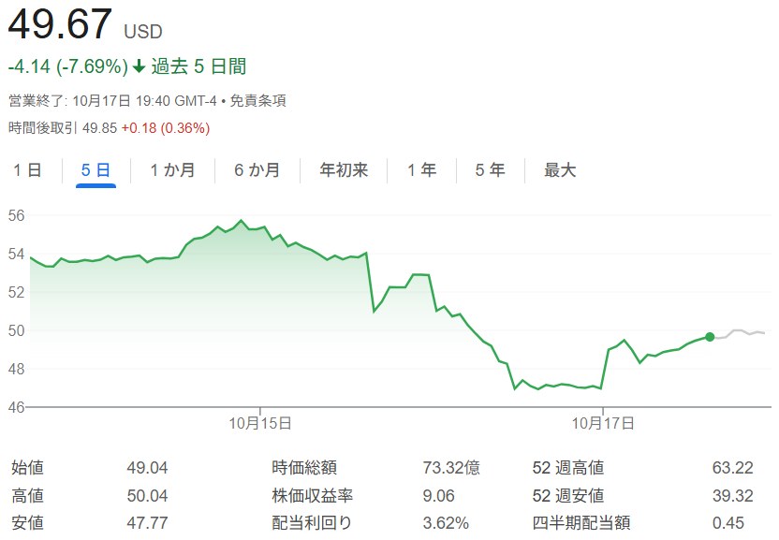Image resolution: width=779 pixels, height=540 pixels.
Task: Click the 10月17日 date label
Action: [x=603, y=423]
